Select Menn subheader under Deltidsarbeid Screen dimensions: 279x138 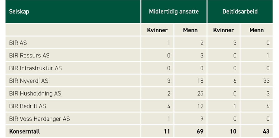click(257, 30)
